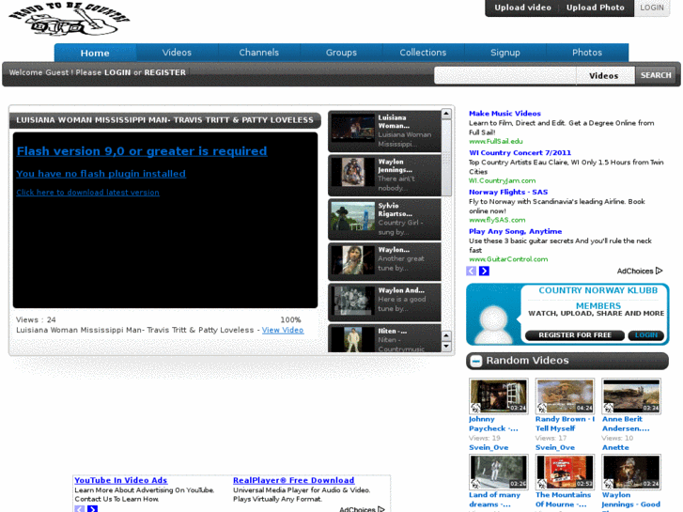The width and height of the screenshot is (683, 512).
Task: Open Make Music Videos ad link
Action: tap(504, 114)
